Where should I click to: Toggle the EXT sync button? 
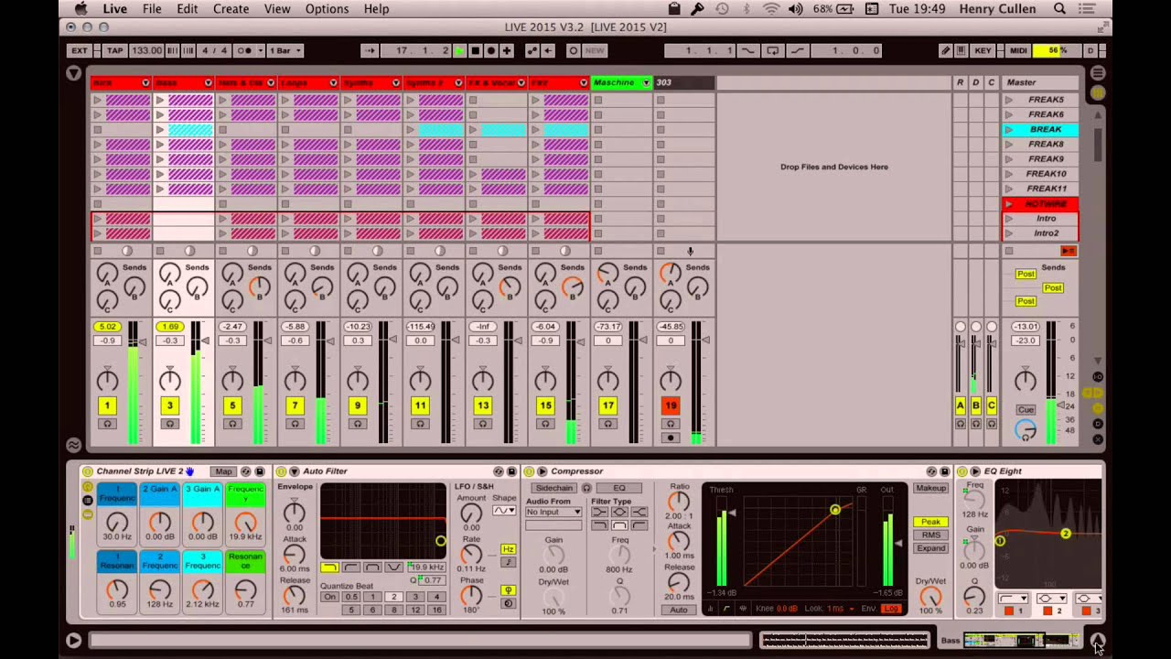pos(81,50)
